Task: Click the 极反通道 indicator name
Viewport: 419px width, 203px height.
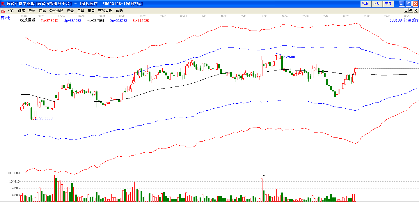Action: (28, 20)
